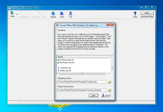The width and height of the screenshot is (163, 112).
Task: Click the Output Fixed Archive path field
Action: click(81, 90)
